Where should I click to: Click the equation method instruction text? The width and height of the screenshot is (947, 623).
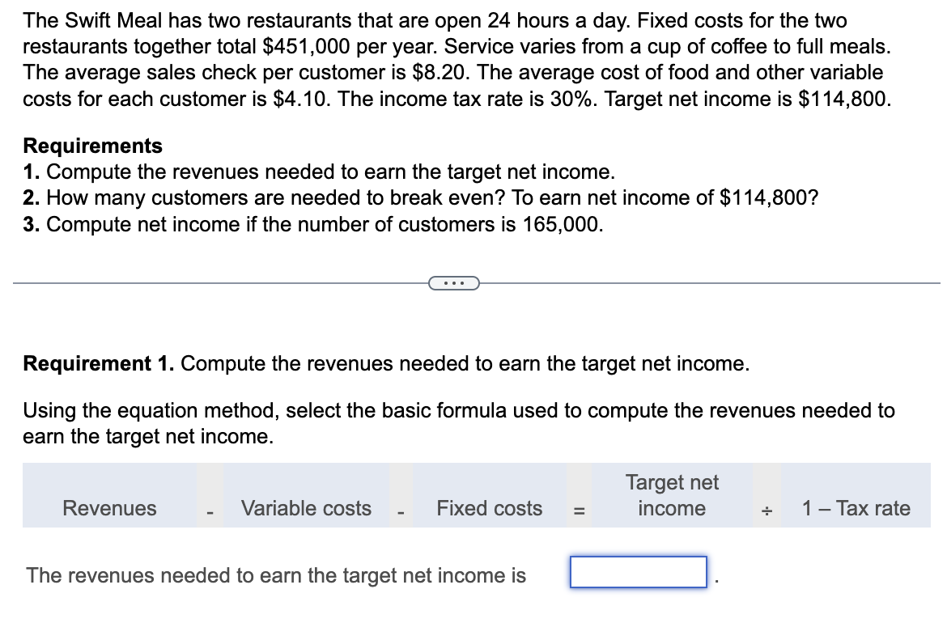(x=459, y=423)
